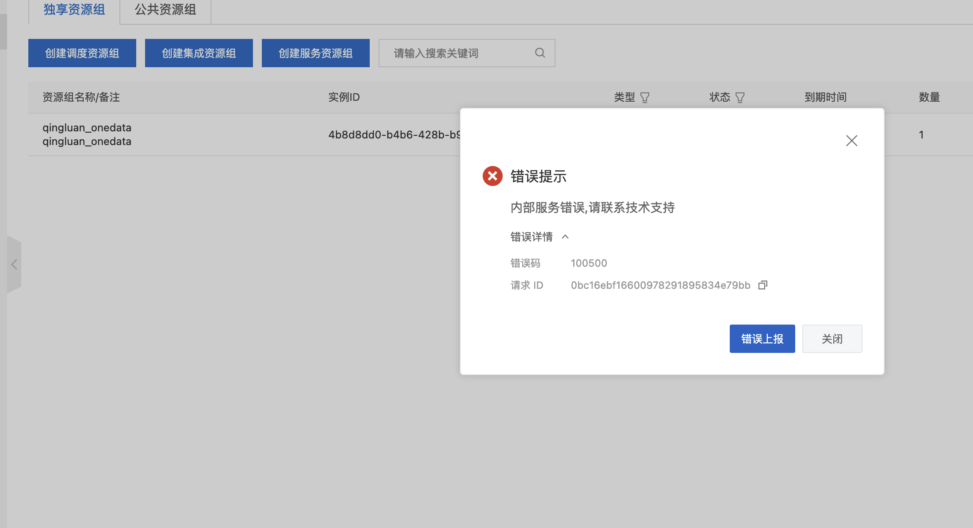This screenshot has width=973, height=528.
Task: Close the error dialog with X icon
Action: 851,141
